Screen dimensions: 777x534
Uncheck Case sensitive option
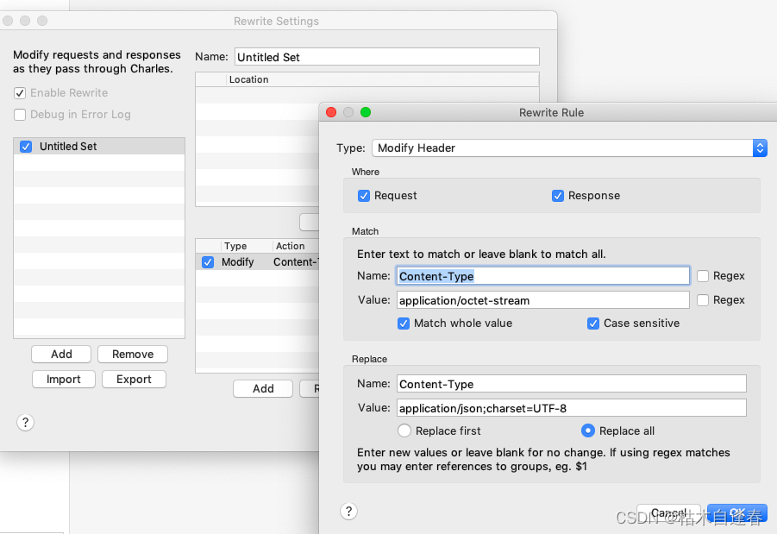(x=593, y=324)
